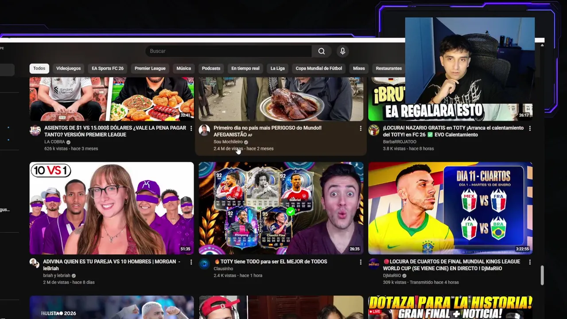Select the Mixes filter chip
The height and width of the screenshot is (319, 567).
pos(359,68)
